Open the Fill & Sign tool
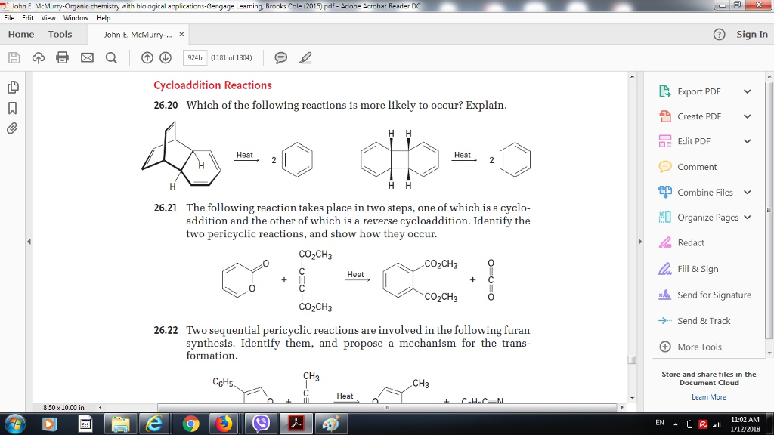This screenshot has height=435, width=774. [698, 269]
